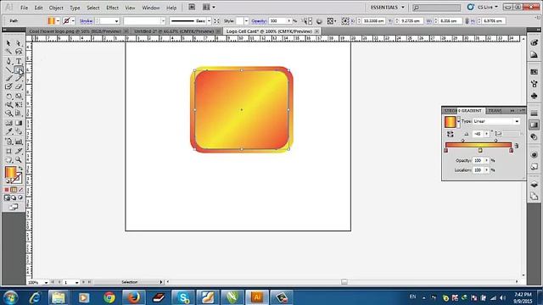Open gradient Location value dropdown arrow

(x=486, y=170)
